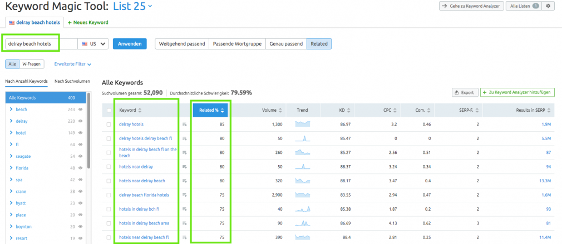Viewport: 562px width, 244px height.
Task: Check the box for 'hotels near delray'
Action: pyautogui.click(x=109, y=166)
